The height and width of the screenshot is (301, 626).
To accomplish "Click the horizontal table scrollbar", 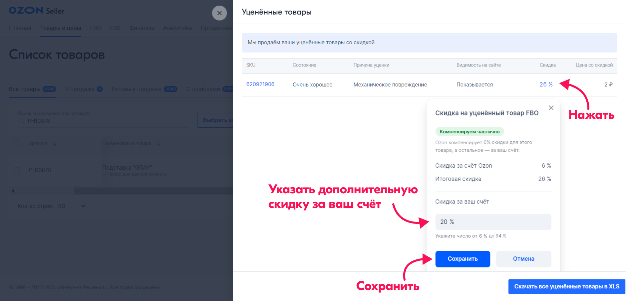I will coord(153,191).
